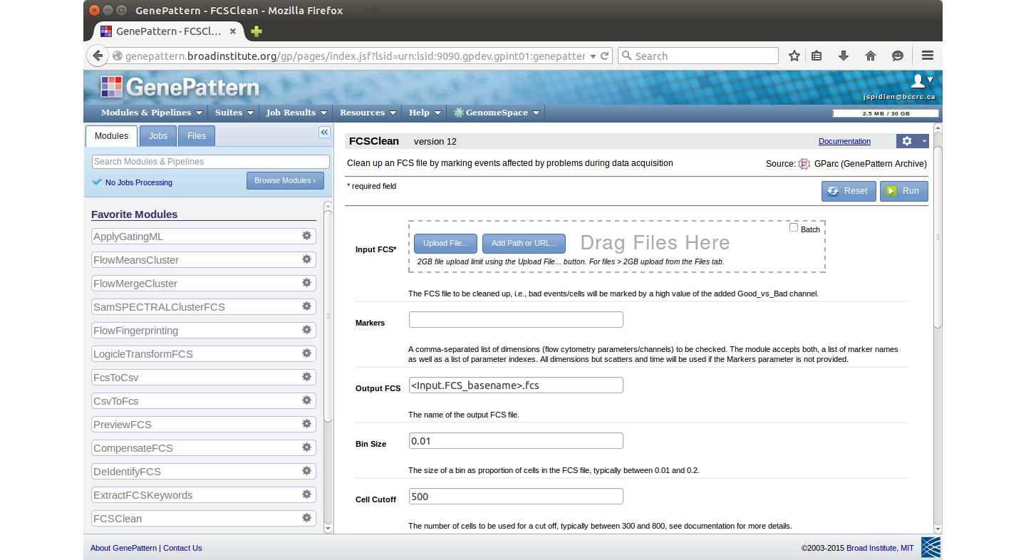The height and width of the screenshot is (560, 1026).
Task: Open gear menu for ExtractFCSKeywords module
Action: (306, 494)
